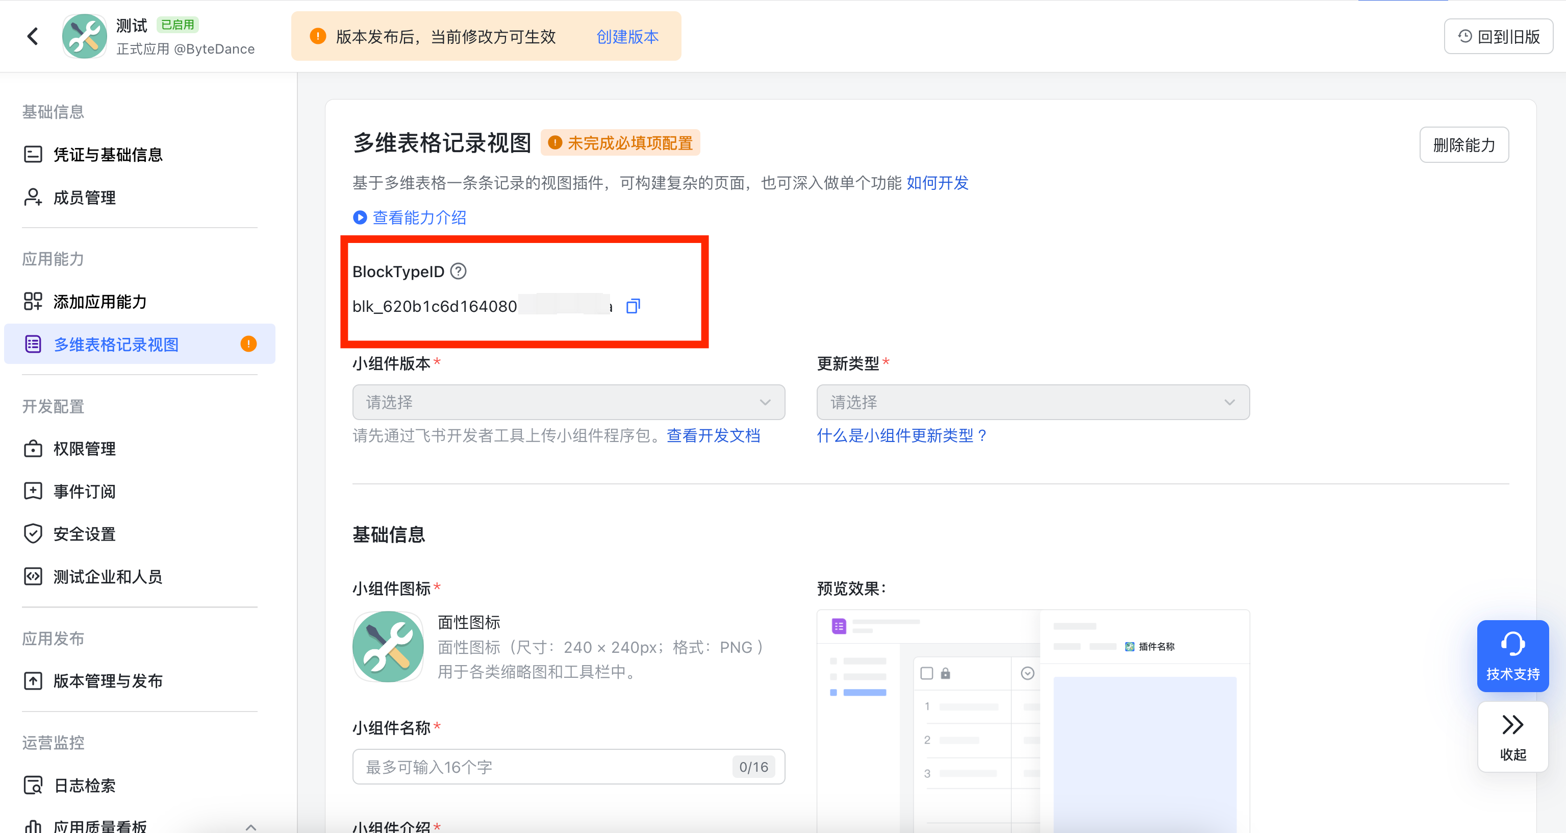
Task: Select 安全设置 shield icon in sidebar
Action: (x=33, y=533)
